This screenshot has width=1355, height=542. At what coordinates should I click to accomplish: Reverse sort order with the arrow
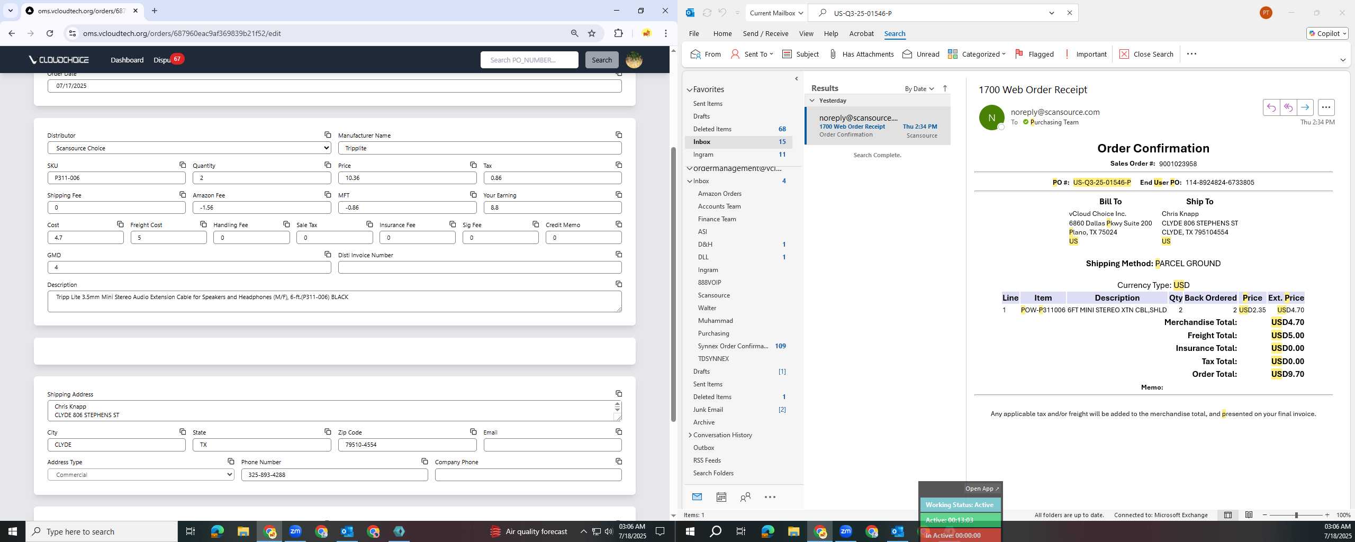(x=945, y=88)
